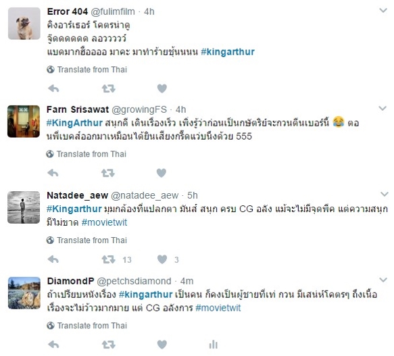The height and width of the screenshot is (356, 394).
Task: Expand the options chevron on DiamondP's tweet
Action: point(383,280)
